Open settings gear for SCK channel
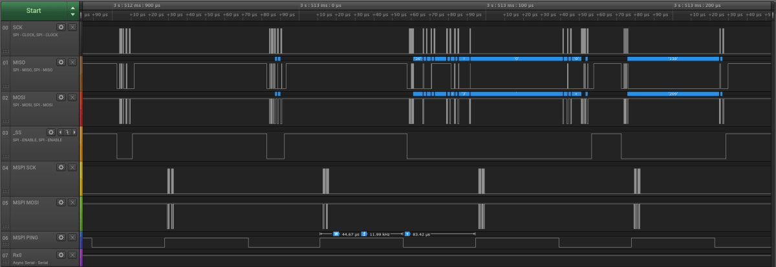776x267 pixels. (61, 27)
